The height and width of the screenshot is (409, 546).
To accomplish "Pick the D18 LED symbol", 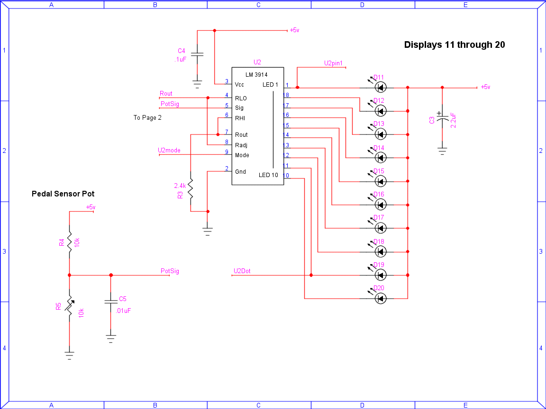I will [380, 251].
